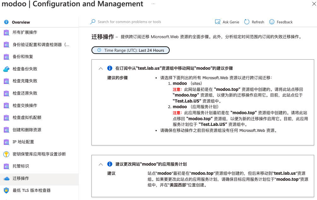Click the 迁移操作 page heading
This screenshot has height=200, width=317.
(x=103, y=37)
